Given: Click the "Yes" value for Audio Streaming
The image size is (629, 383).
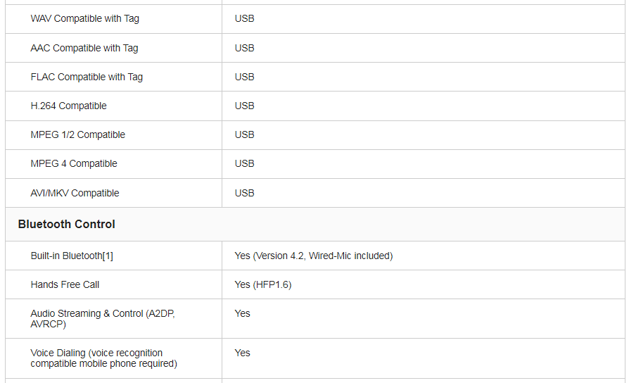Looking at the screenshot, I should tap(242, 313).
